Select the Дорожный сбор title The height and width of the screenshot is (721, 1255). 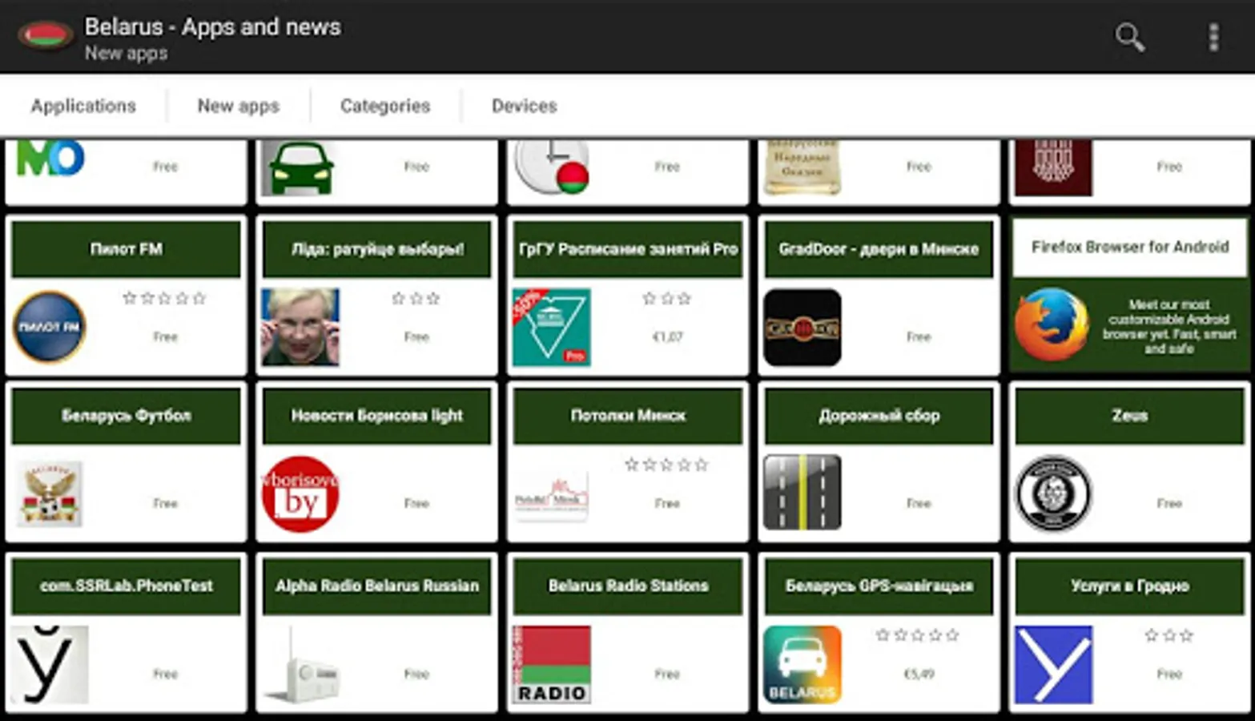879,416
